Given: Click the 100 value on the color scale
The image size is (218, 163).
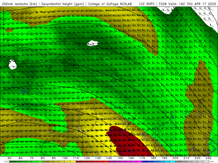Looking at the screenshot, I should pyautogui.click(x=65, y=158).
